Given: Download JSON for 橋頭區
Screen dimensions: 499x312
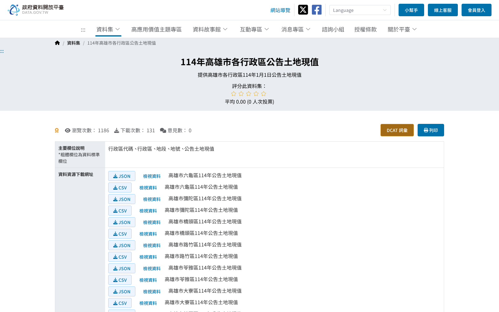Looking at the screenshot, I should tap(122, 222).
